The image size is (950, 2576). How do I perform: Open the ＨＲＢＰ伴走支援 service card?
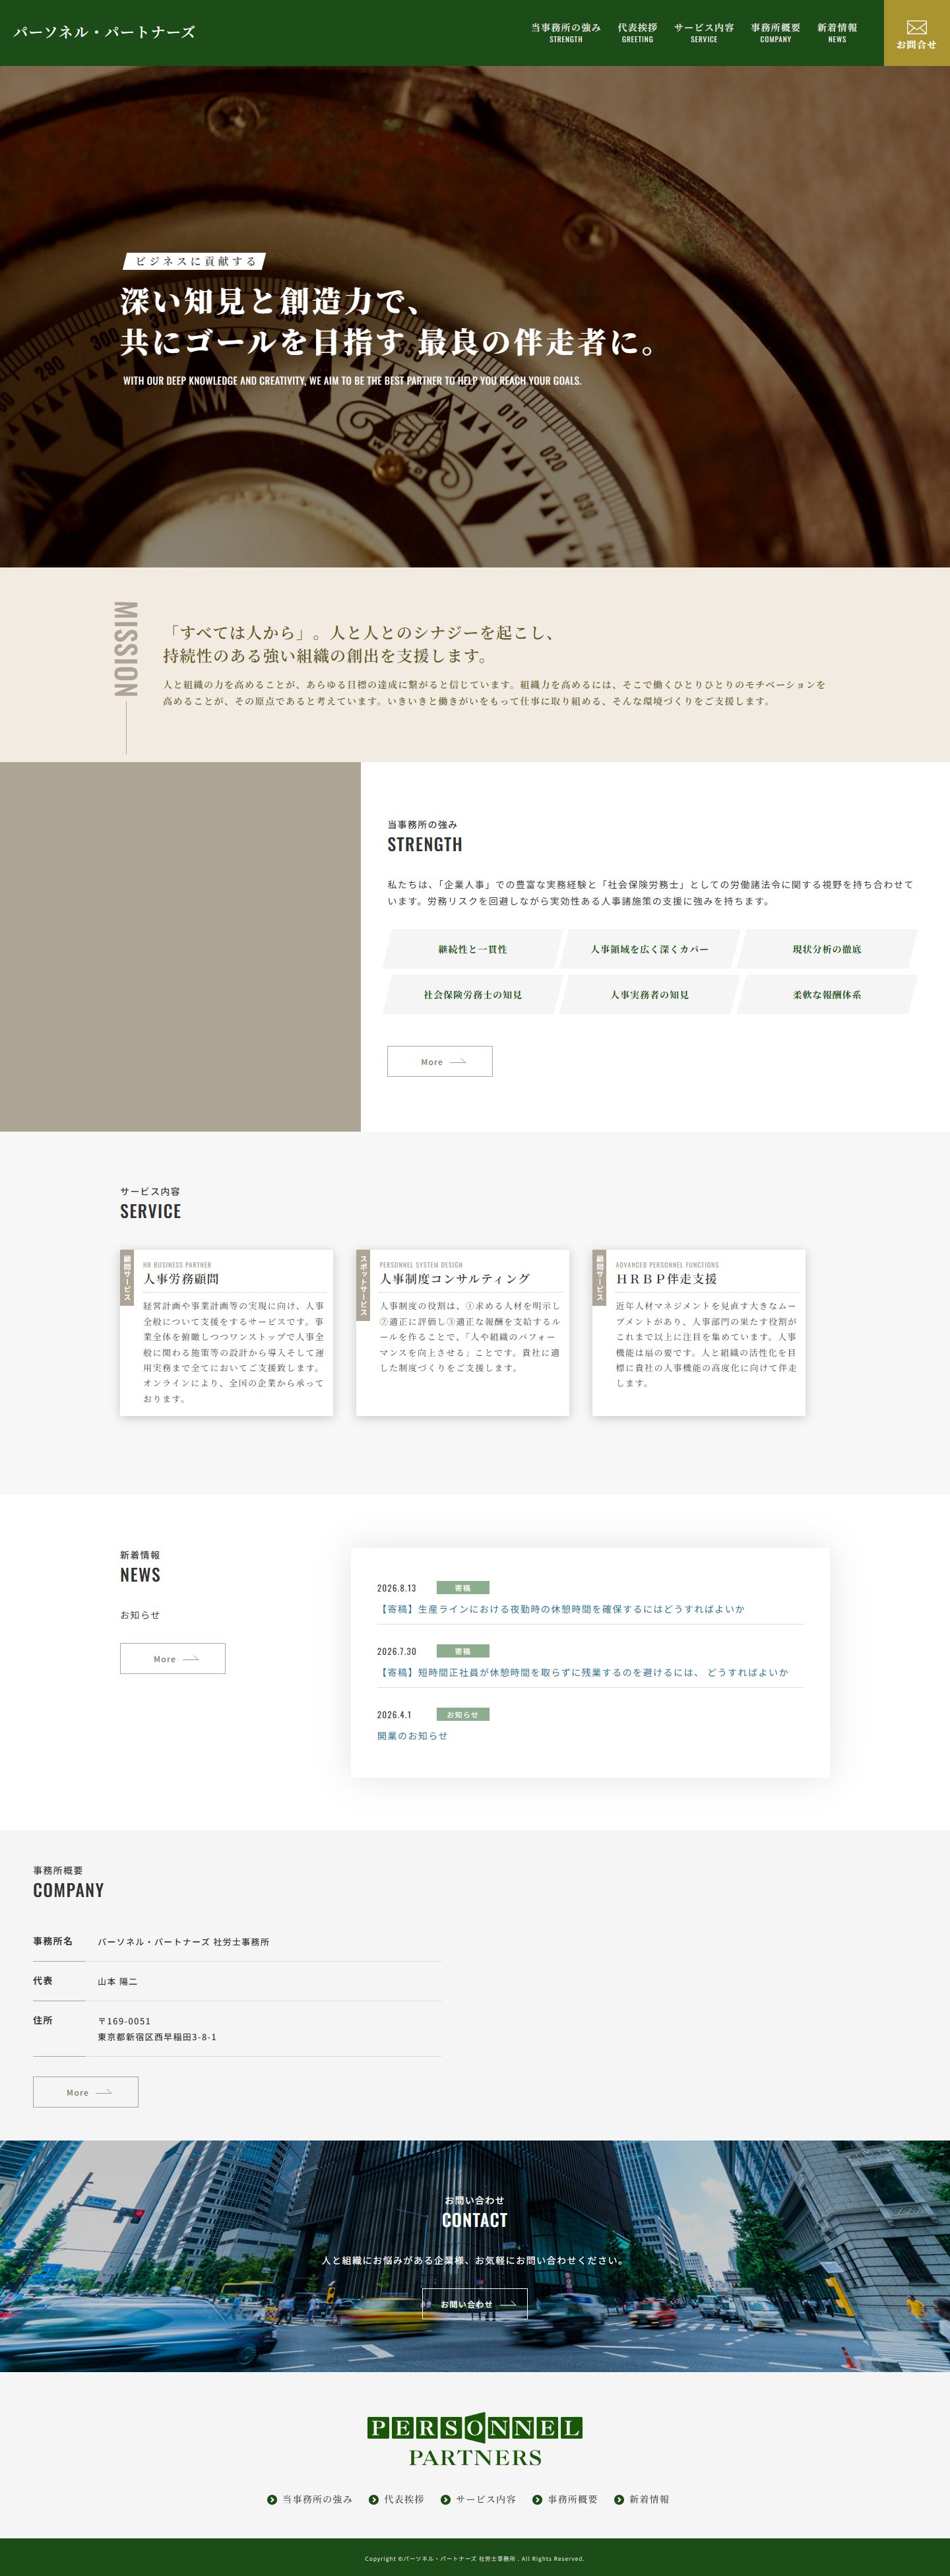point(699,1333)
